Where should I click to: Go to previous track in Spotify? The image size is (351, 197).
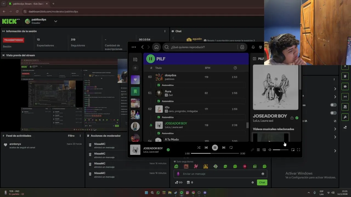tap(206, 147)
